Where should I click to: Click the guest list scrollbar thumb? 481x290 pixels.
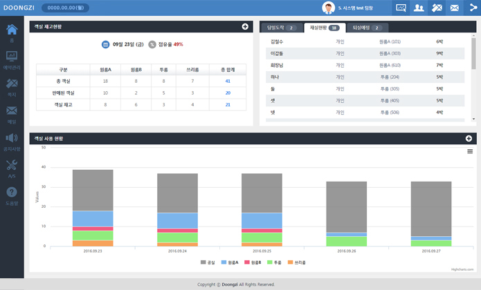[x=473, y=53]
